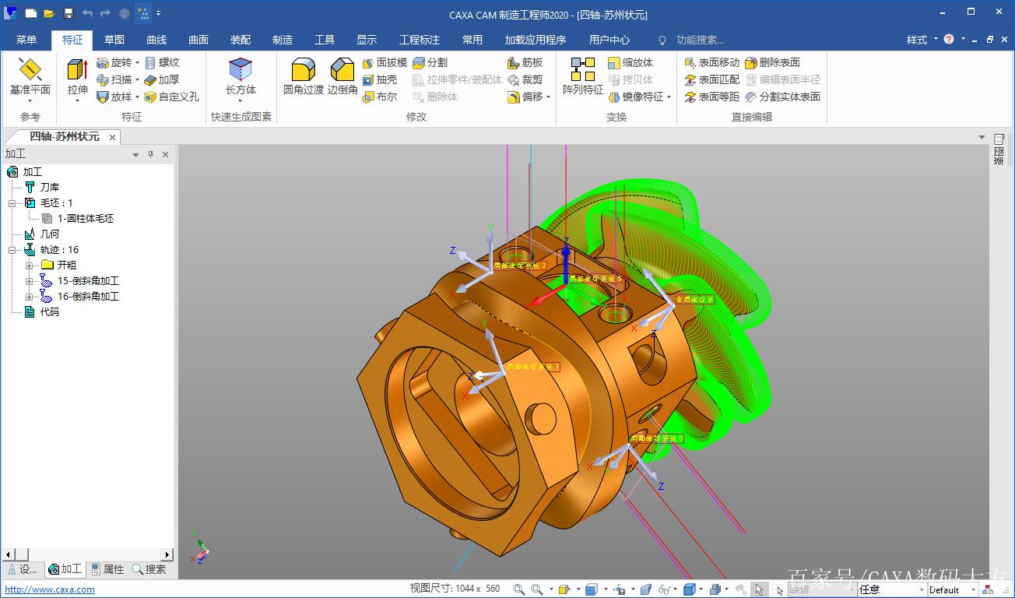The image size is (1015, 598).
Task: Close the 加工 side panel
Action: click(x=165, y=155)
